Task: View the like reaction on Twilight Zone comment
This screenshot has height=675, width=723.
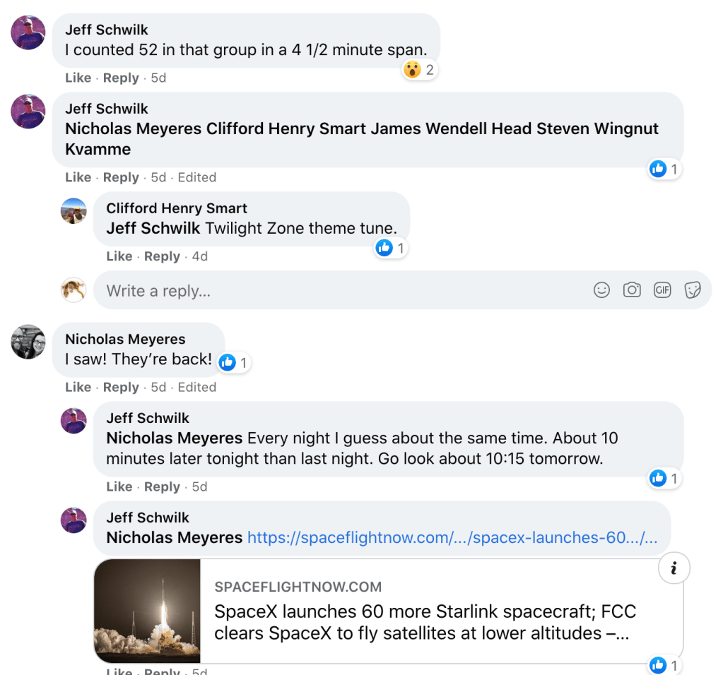Action: tap(390, 248)
